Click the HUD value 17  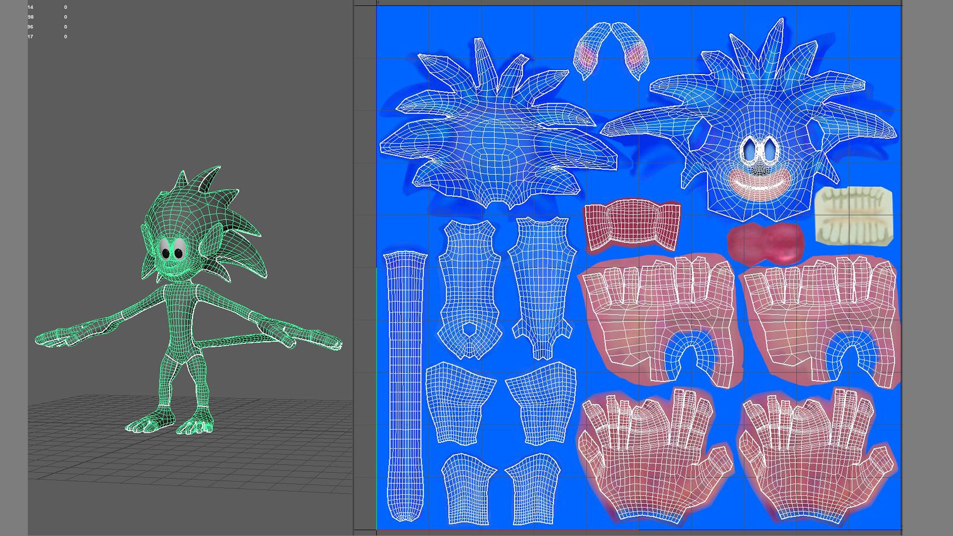point(30,37)
